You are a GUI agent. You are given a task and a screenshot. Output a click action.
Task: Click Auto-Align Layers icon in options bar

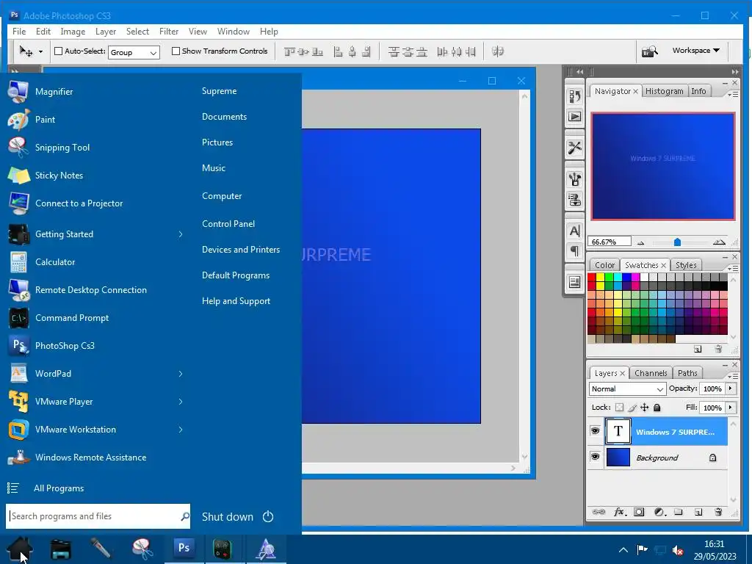[x=498, y=51]
